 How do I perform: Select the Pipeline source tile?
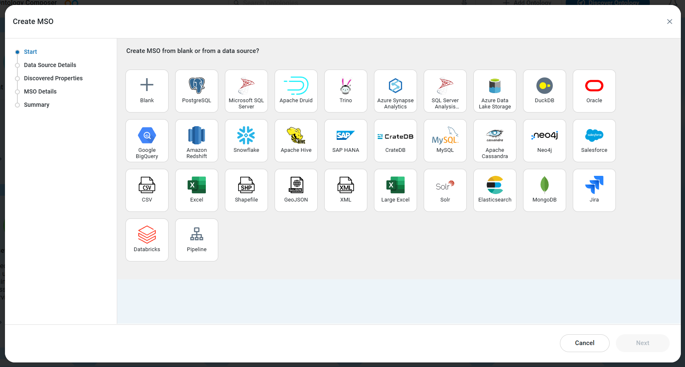tap(197, 240)
